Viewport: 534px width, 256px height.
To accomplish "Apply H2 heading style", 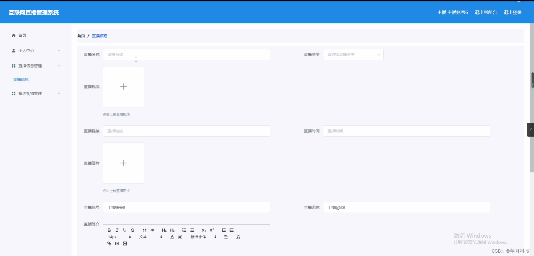I will (x=172, y=230).
